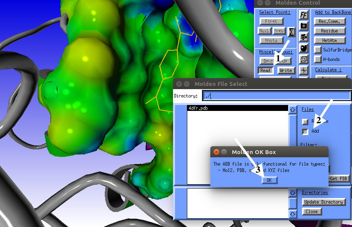Click the camera snapshot icon
The width and height of the screenshot is (352, 227).
click(x=304, y=26)
